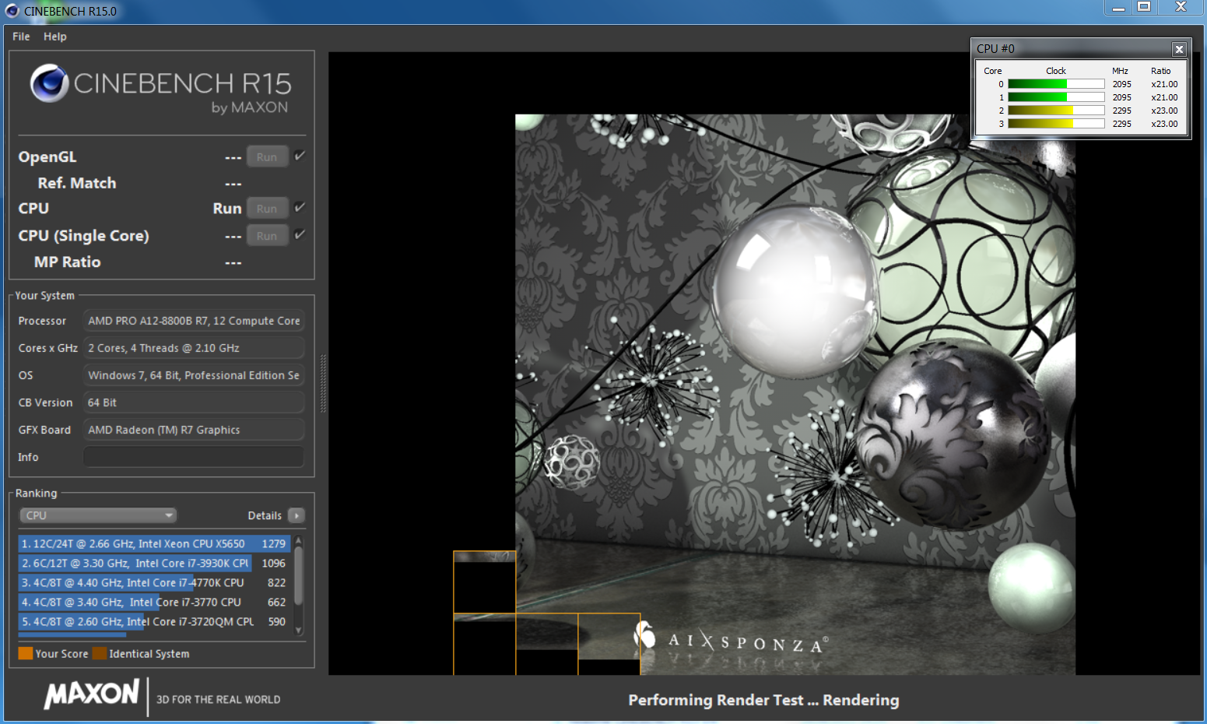Click the rendered scene image
1207x724 pixels.
795,395
